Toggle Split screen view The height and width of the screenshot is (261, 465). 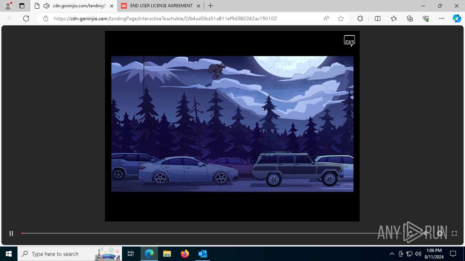(377, 18)
